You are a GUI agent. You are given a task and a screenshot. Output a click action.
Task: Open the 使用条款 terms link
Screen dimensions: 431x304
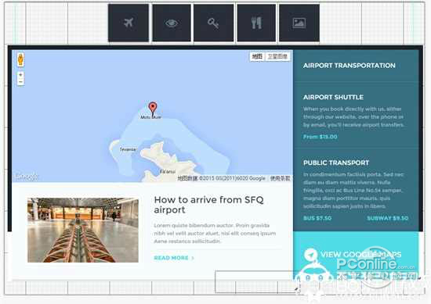coord(280,178)
